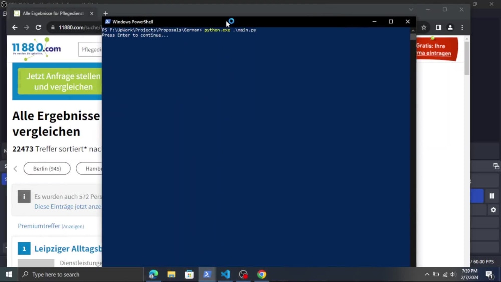Select the Hamburg city filter chip

[89, 169]
